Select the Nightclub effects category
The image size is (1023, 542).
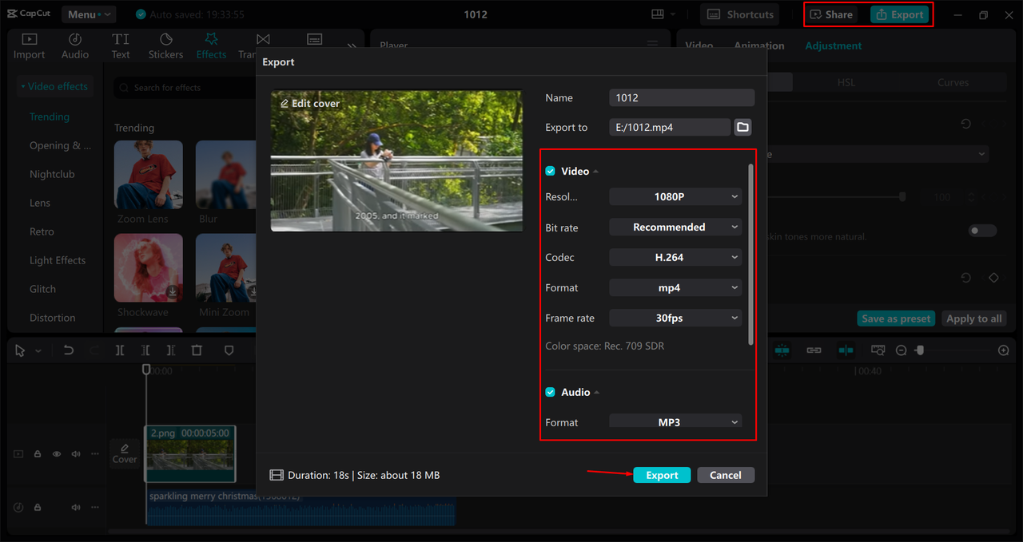(x=52, y=174)
